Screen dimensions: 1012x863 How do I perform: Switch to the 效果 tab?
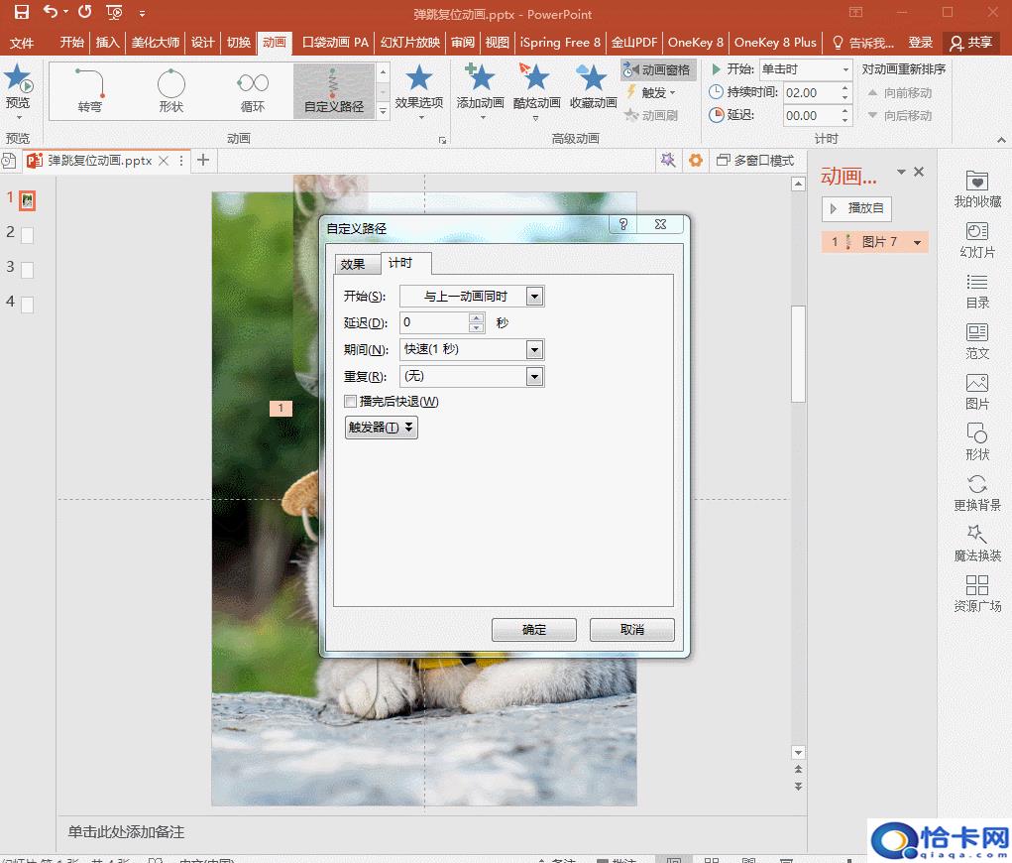pos(353,264)
